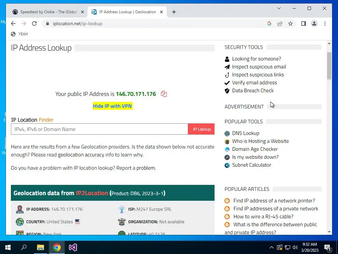338x254 pixels.
Task: Click the IP2Location heading link
Action: (92, 193)
